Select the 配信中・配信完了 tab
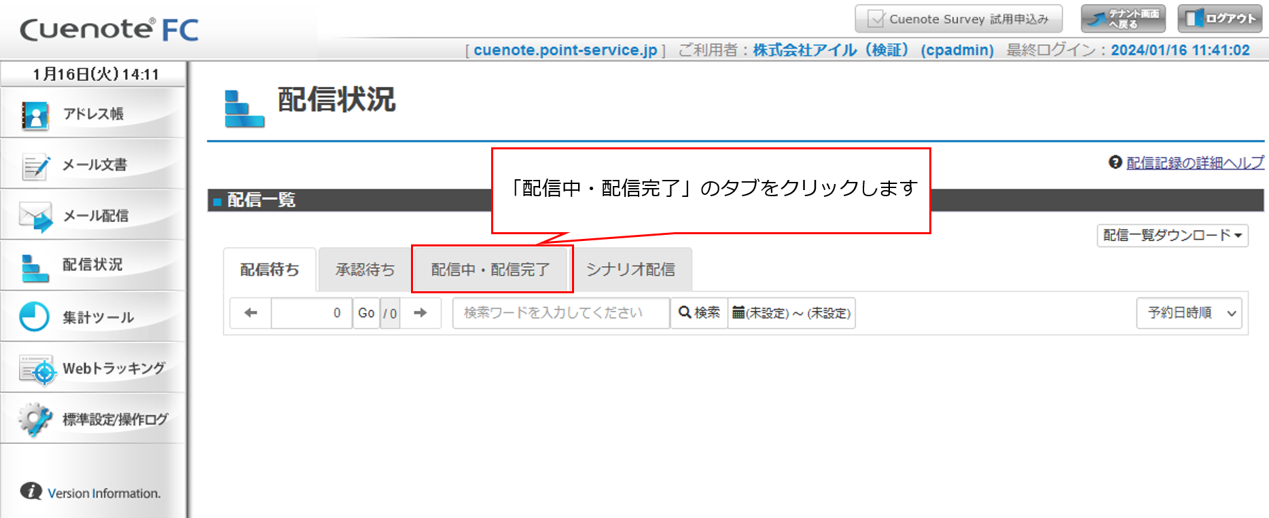The height and width of the screenshot is (518, 1269). tap(490, 270)
